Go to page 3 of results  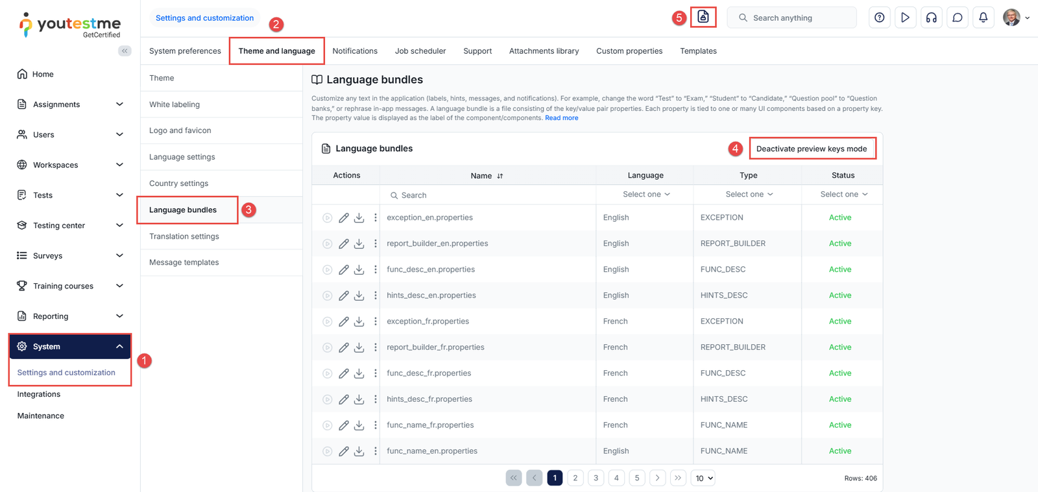coord(596,478)
